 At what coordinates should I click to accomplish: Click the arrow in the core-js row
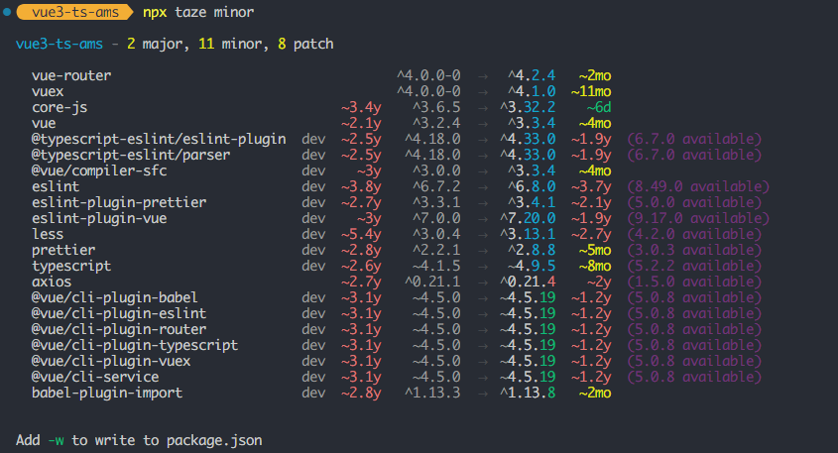pos(483,108)
